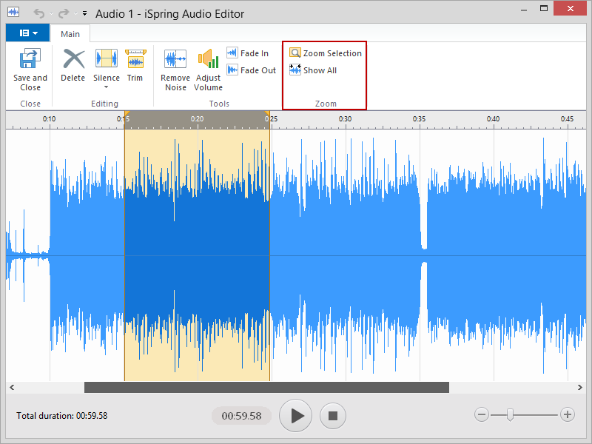Switch to the Main ribbon tab
Screen dimensions: 592x444
(x=70, y=34)
